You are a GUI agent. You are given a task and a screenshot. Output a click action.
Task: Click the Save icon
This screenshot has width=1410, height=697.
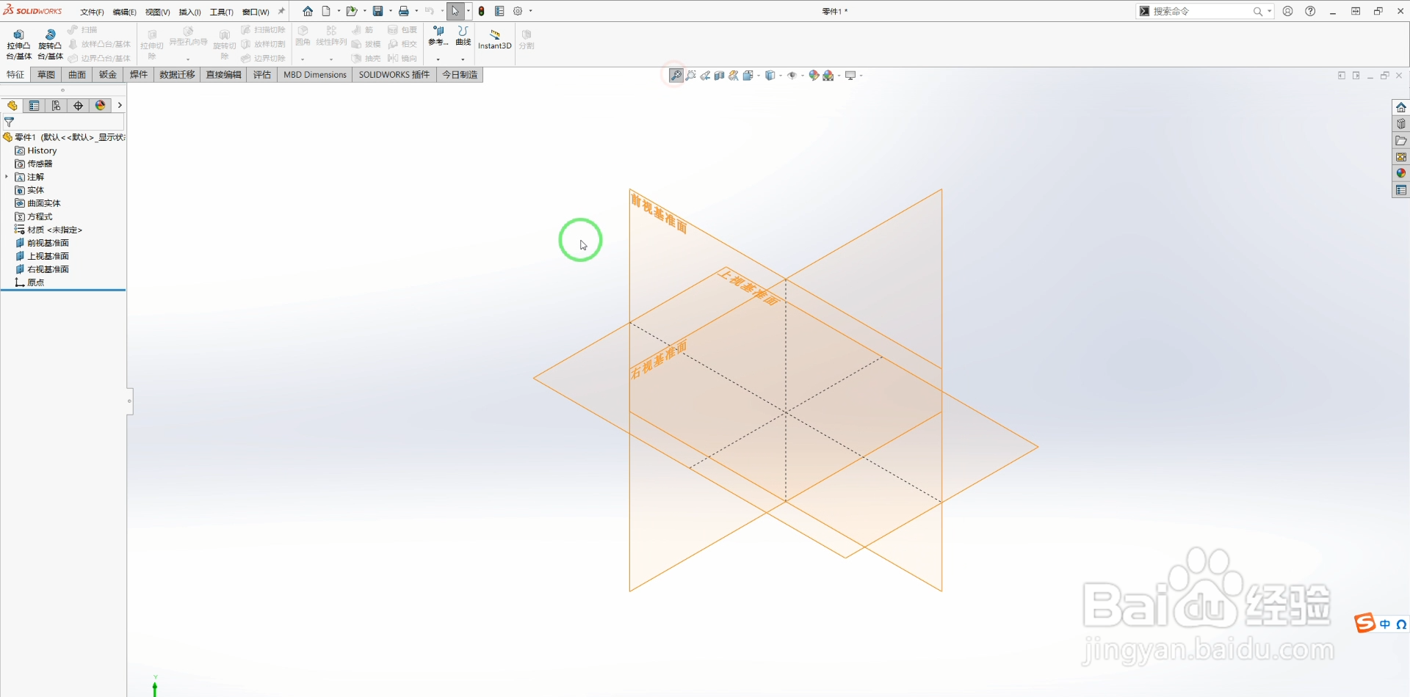pos(377,11)
